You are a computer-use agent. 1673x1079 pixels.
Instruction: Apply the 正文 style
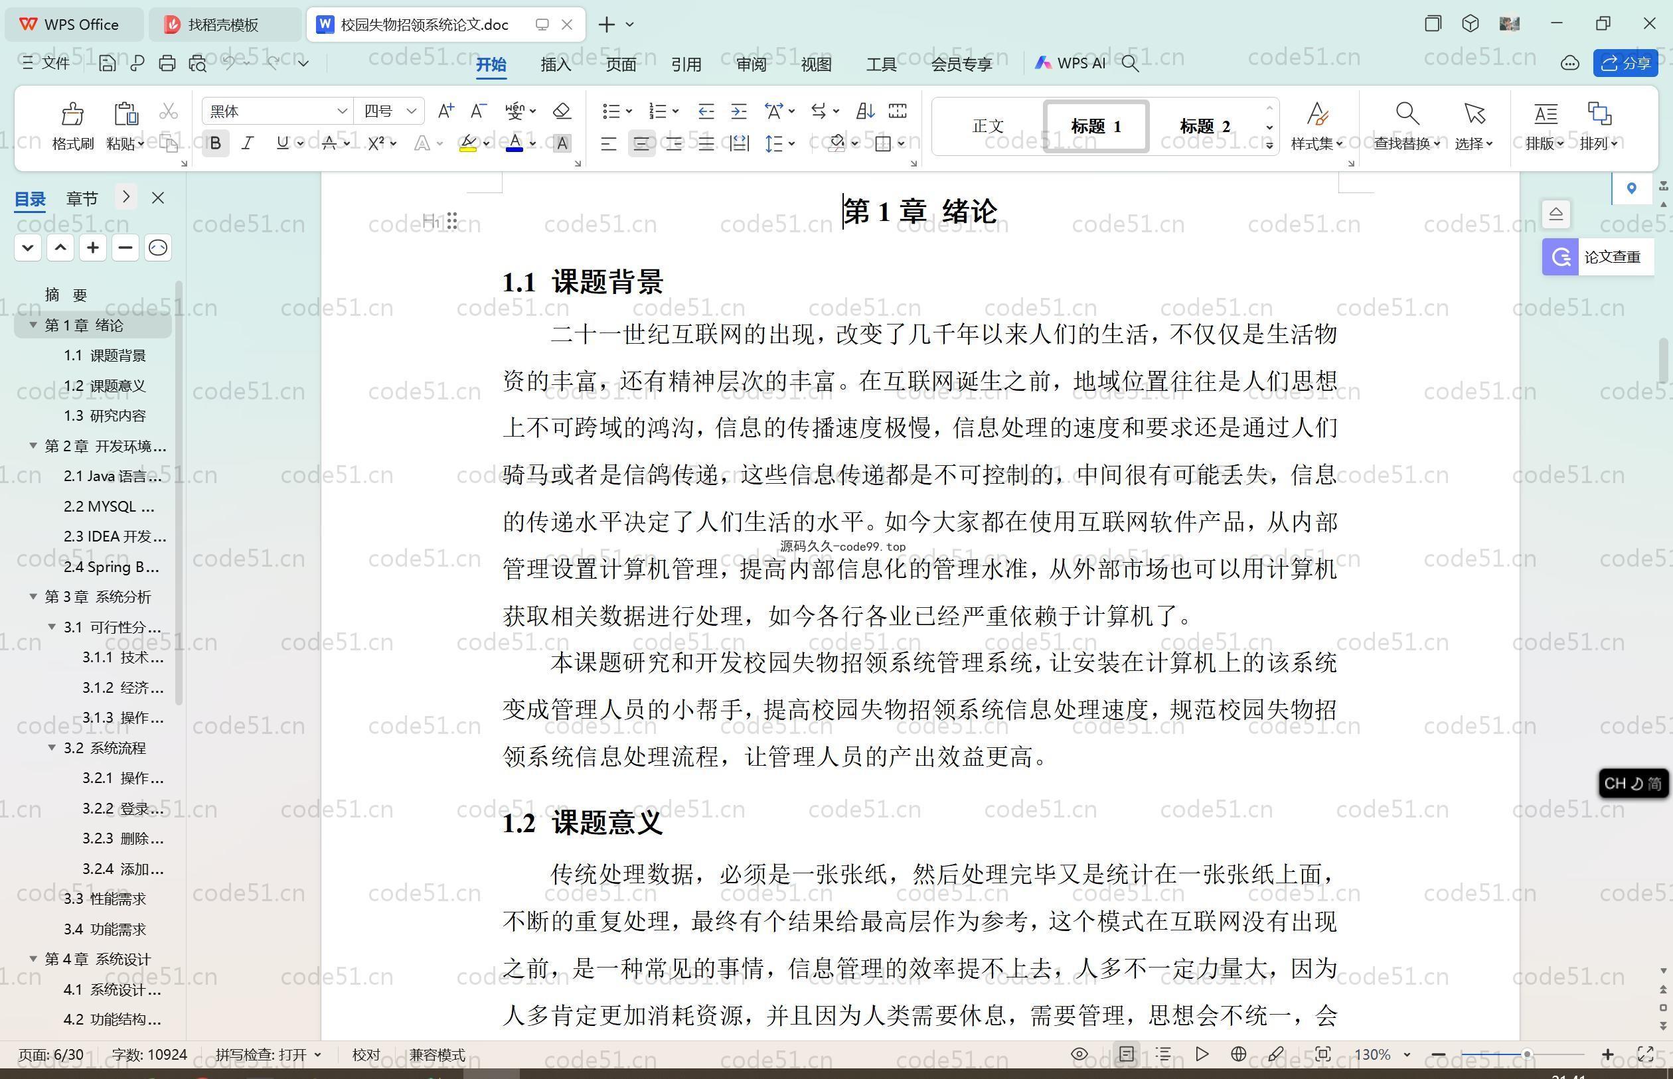[x=989, y=126]
